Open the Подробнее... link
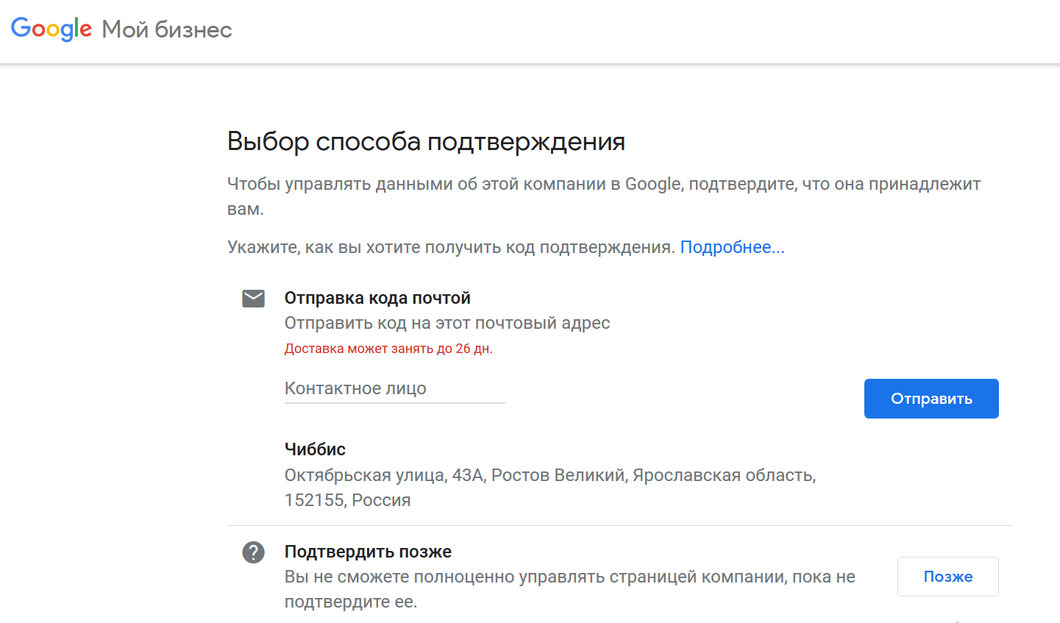This screenshot has width=1060, height=623. [732, 247]
